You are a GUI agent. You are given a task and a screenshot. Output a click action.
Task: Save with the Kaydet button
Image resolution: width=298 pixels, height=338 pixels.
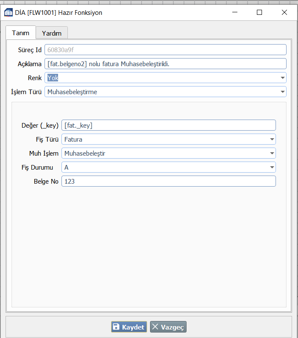pos(129,327)
